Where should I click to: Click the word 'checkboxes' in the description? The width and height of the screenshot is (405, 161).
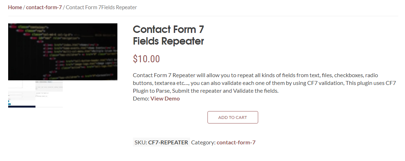tap(349, 75)
